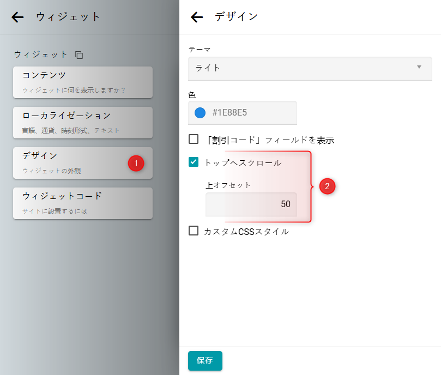This screenshot has height=375, width=441.
Task: Click the blue color circle
Action: click(200, 113)
